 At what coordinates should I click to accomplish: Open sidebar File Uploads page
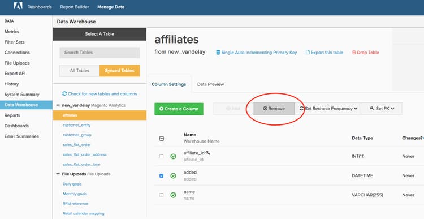tap(17, 63)
